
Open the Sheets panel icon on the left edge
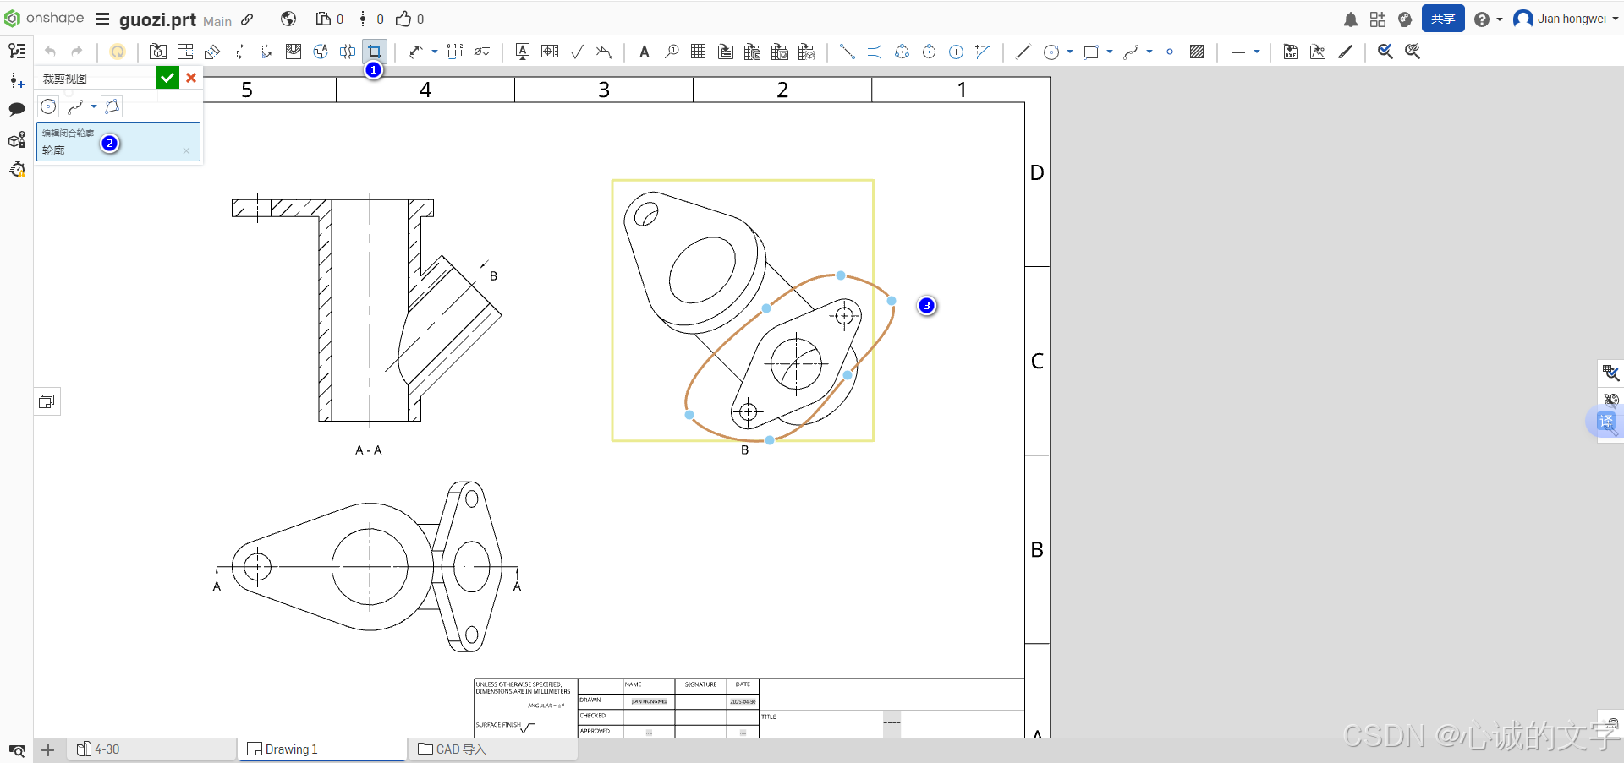coord(47,401)
